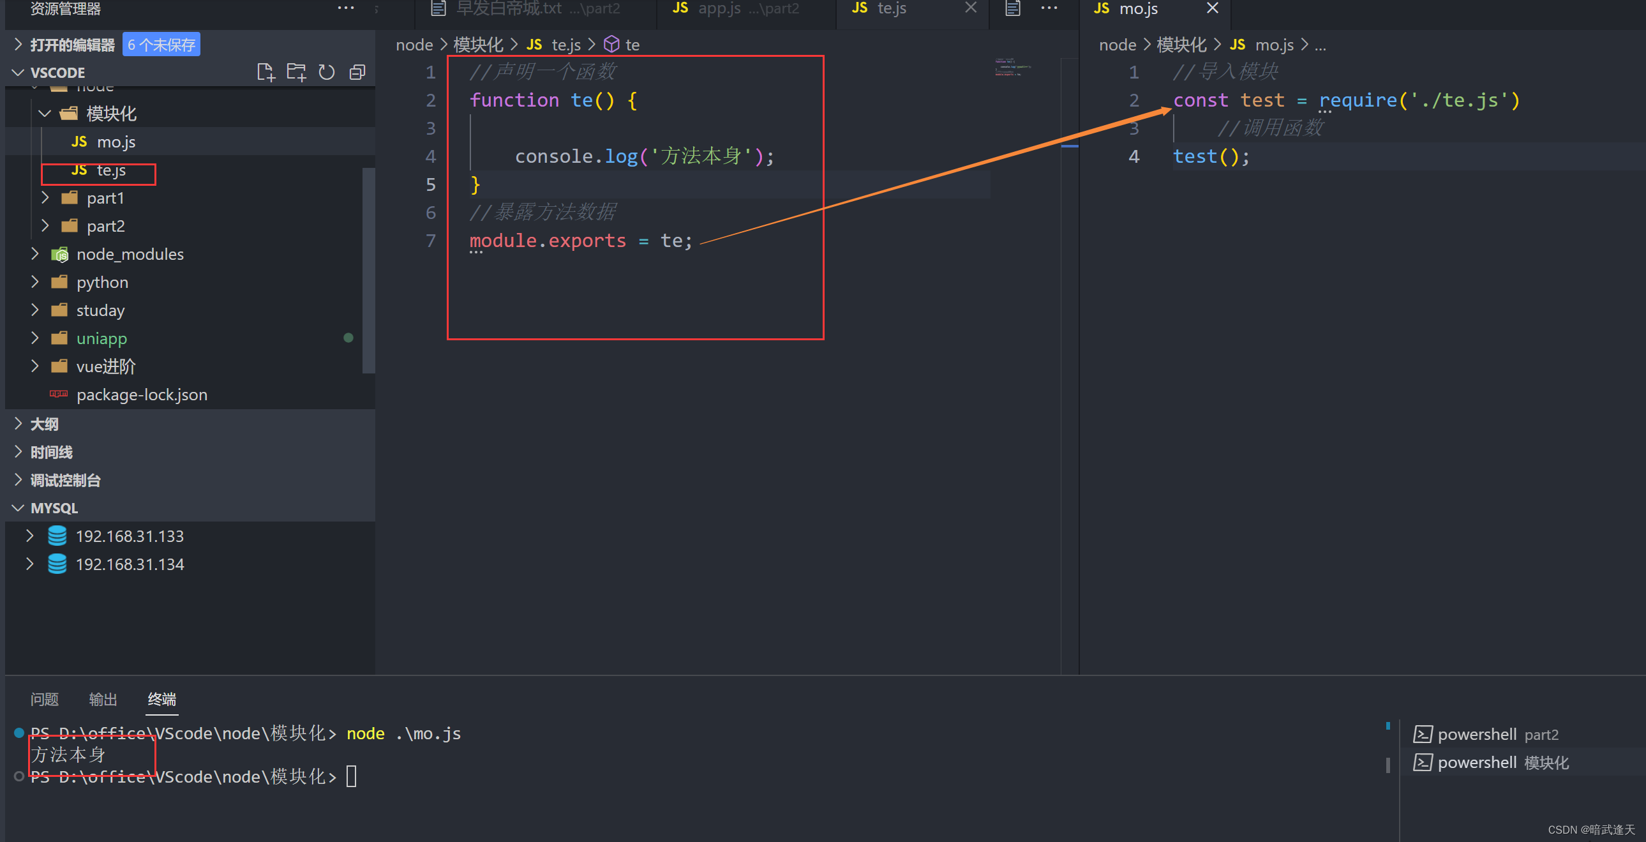This screenshot has height=842, width=1646.
Task: Click the explorer tree vertical scrollbar
Action: coord(368,270)
